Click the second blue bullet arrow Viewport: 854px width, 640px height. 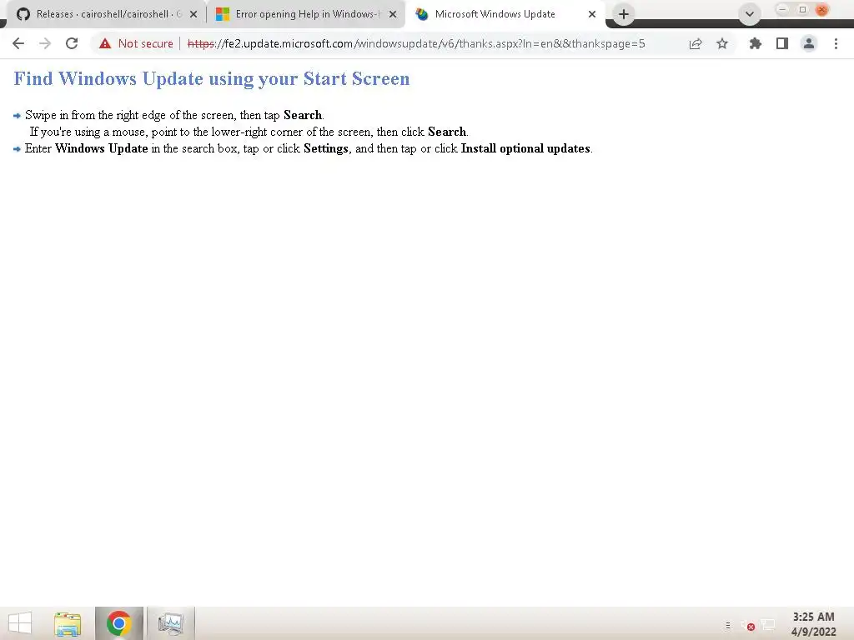(17, 148)
